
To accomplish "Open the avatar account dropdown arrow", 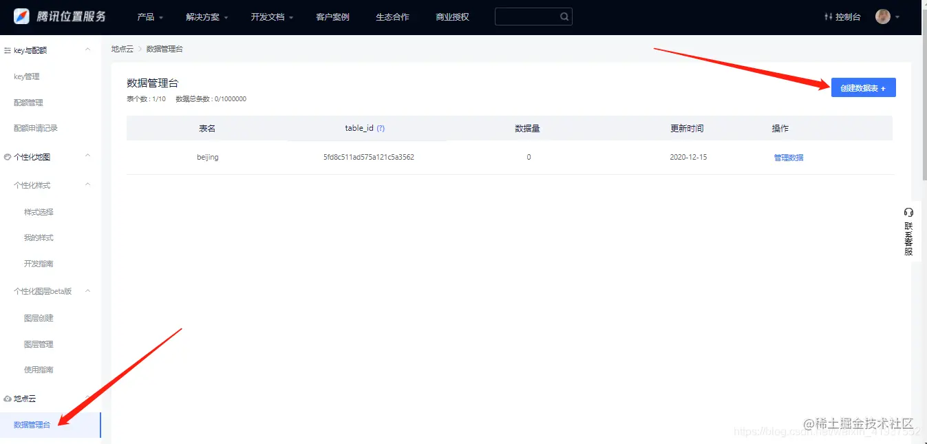I will point(897,17).
